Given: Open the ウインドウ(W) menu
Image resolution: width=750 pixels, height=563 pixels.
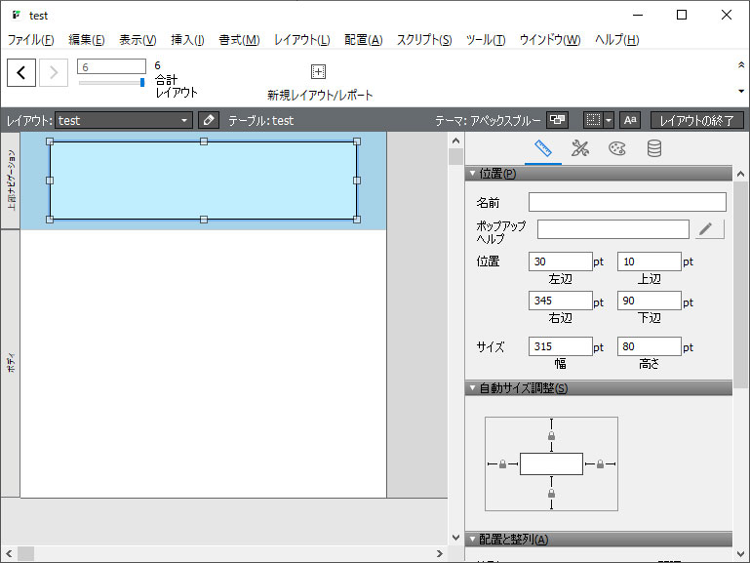Looking at the screenshot, I should click(550, 40).
